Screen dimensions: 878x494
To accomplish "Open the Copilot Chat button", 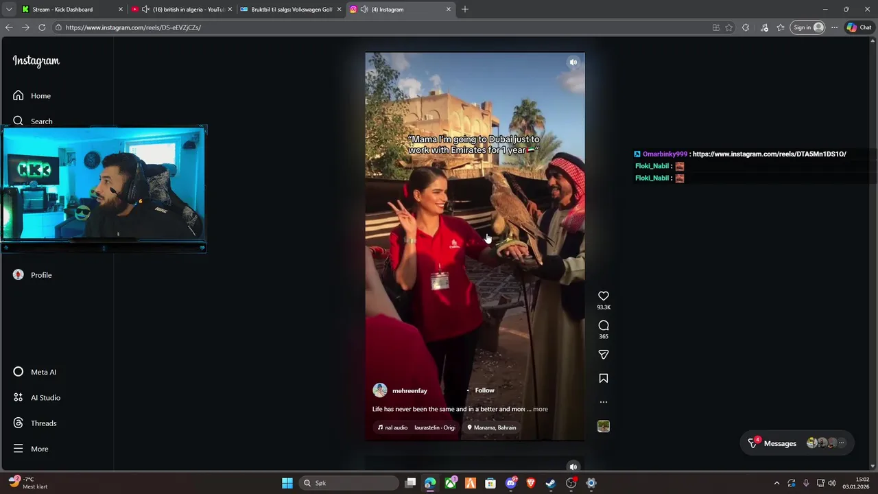I will [859, 27].
